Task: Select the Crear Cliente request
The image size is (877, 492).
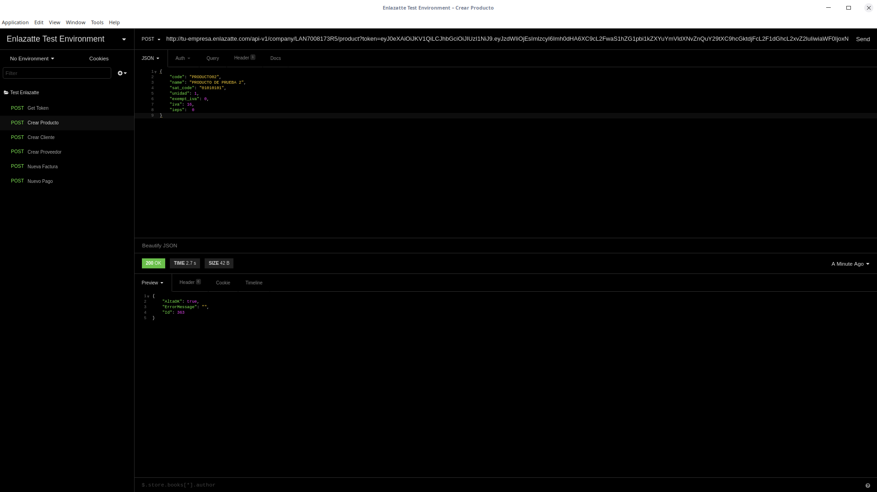Action: pyautogui.click(x=41, y=137)
